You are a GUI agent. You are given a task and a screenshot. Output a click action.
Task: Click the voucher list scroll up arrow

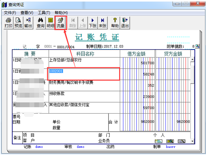point(192,59)
